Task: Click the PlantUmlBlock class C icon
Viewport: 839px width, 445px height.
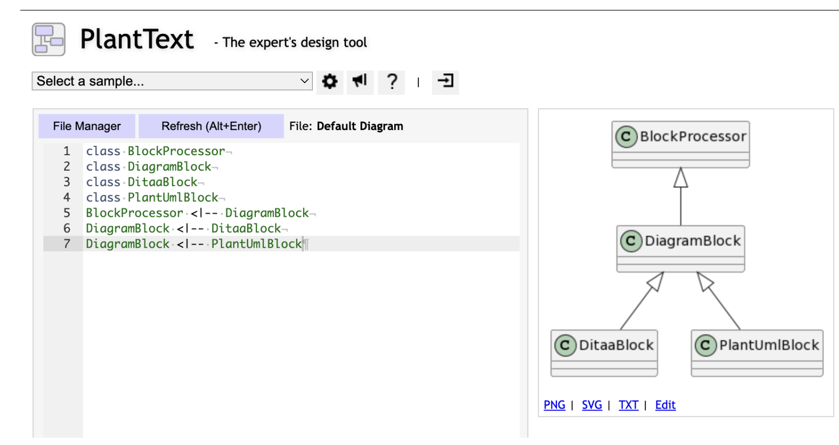Action: pyautogui.click(x=706, y=345)
